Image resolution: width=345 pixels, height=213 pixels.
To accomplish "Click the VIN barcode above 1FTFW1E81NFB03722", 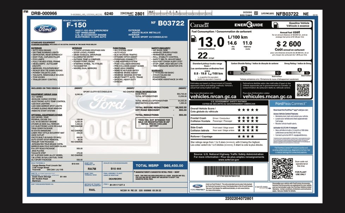I will 228,170.
